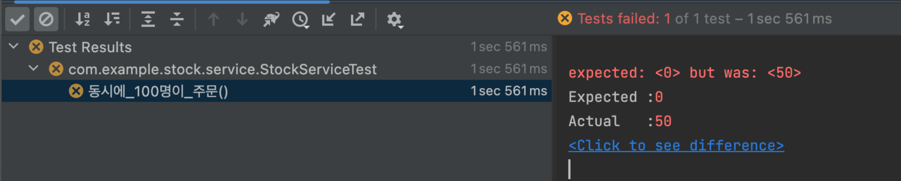This screenshot has height=181, width=901.
Task: Sort tests alphabetically
Action: coord(83,19)
